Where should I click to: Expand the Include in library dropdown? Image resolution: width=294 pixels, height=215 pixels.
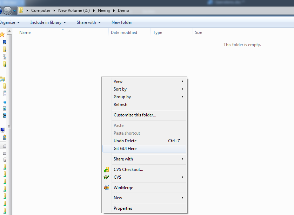pyautogui.click(x=48, y=22)
